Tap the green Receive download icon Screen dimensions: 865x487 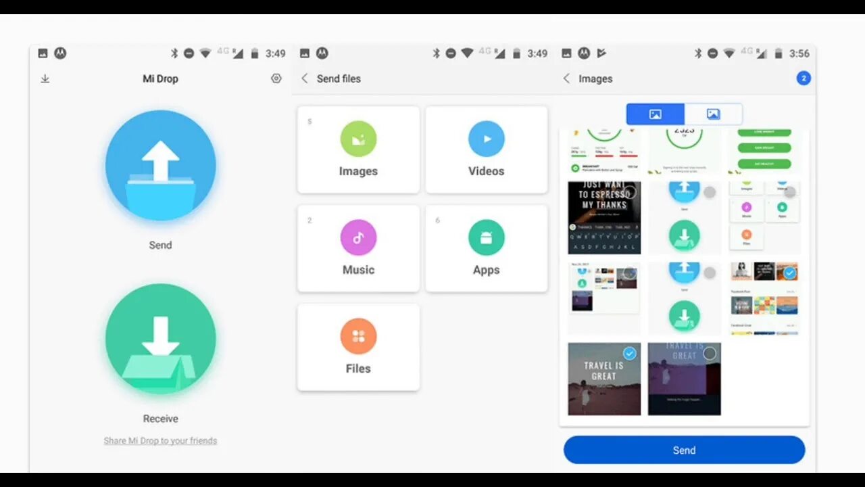tap(161, 339)
